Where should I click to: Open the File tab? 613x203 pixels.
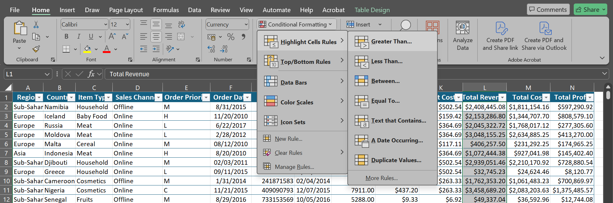click(x=15, y=10)
